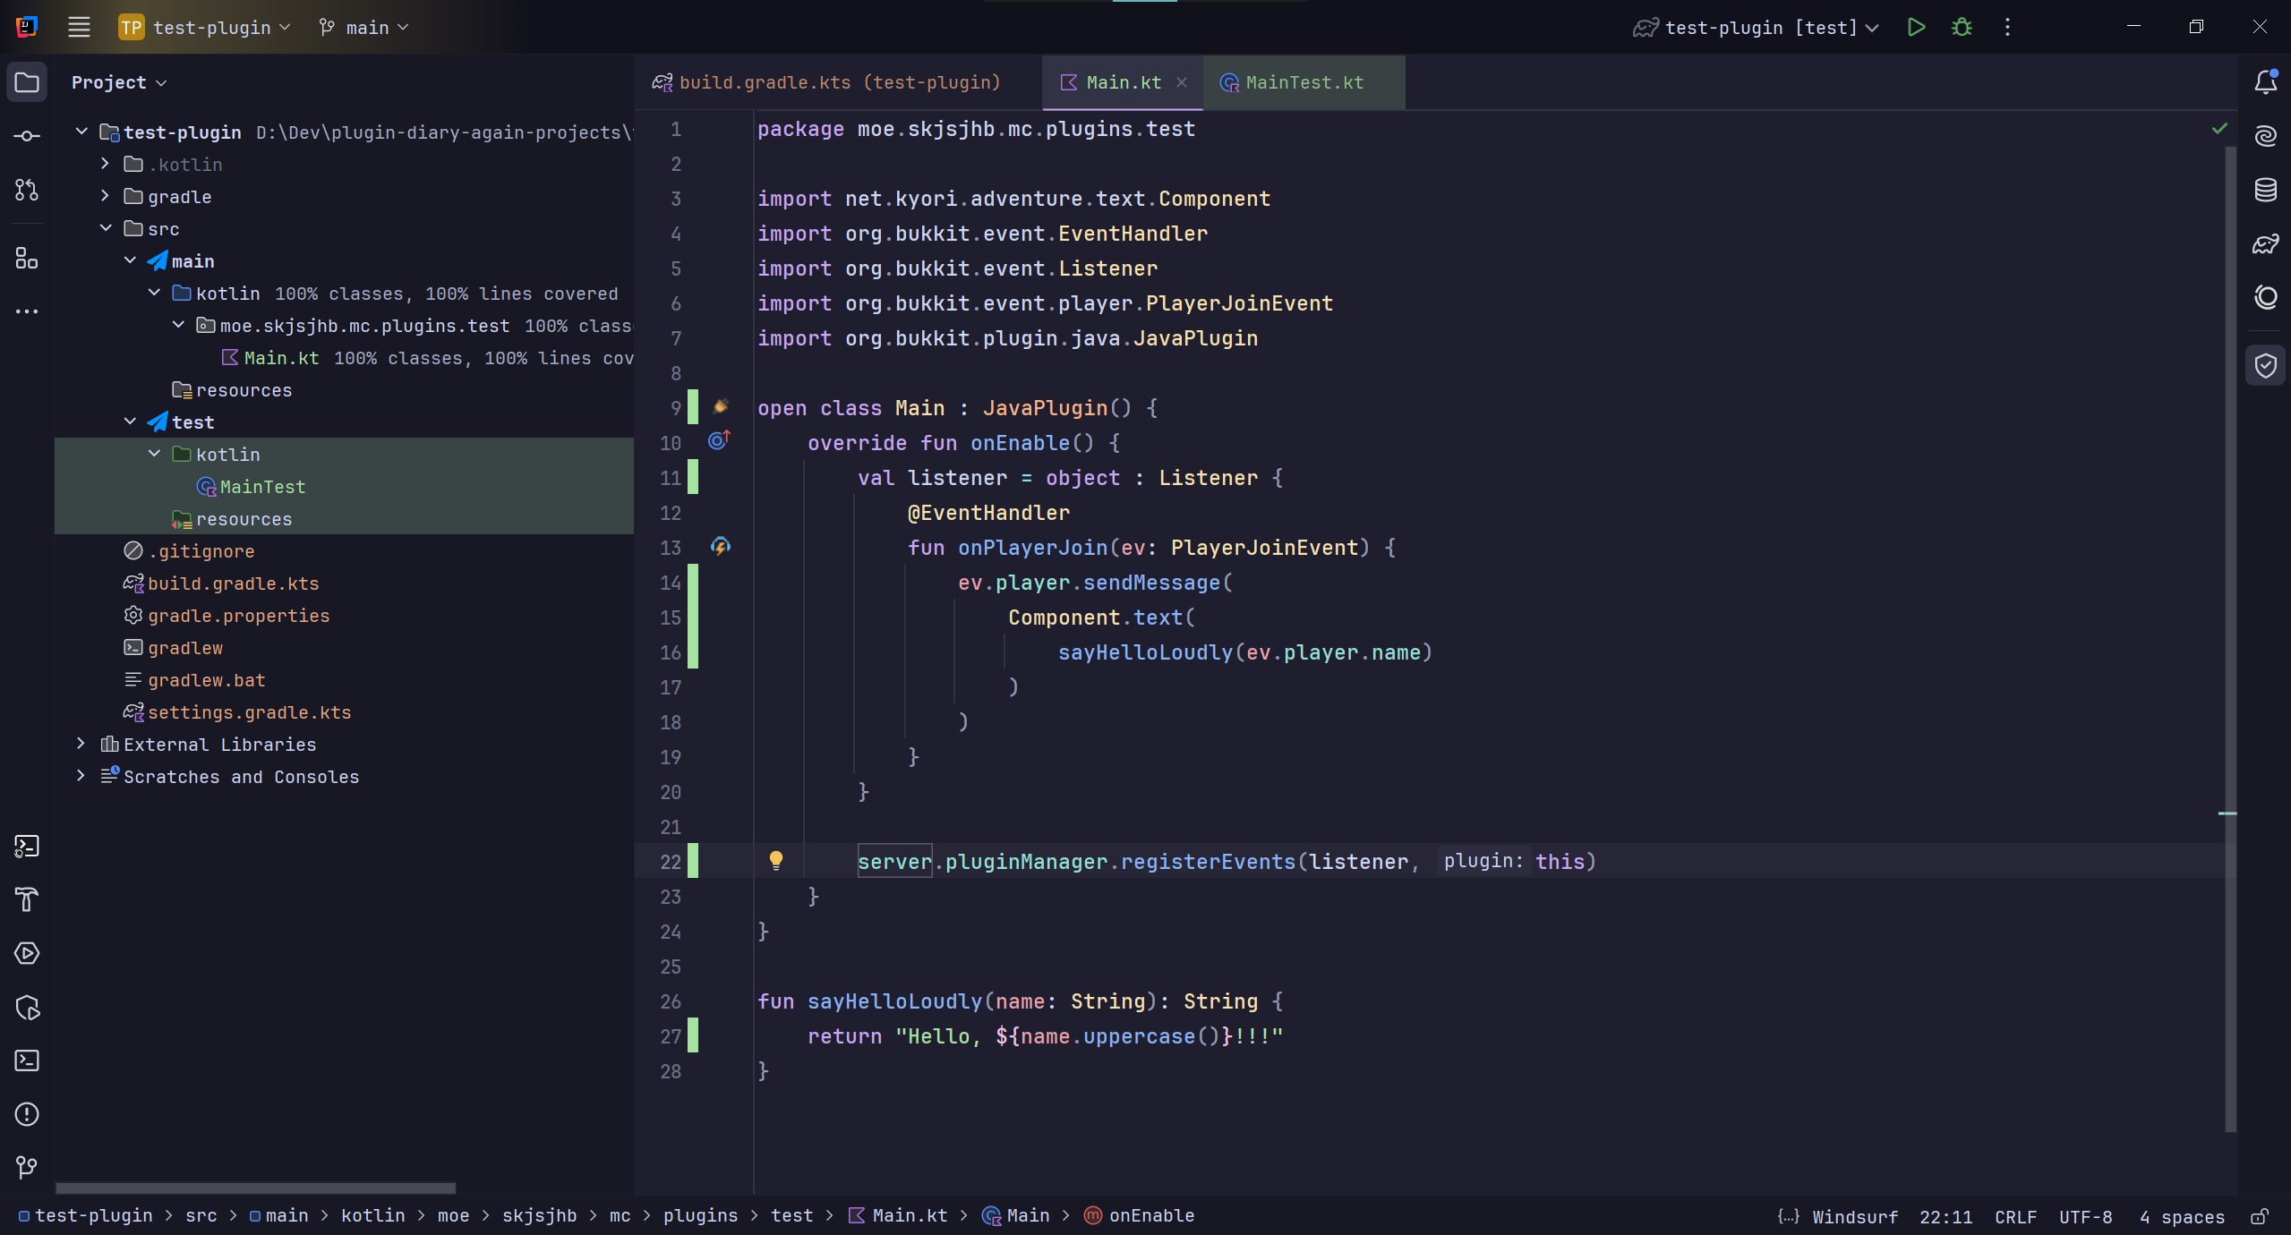The width and height of the screenshot is (2291, 1235).
Task: Open the Notifications bell panel
Action: (x=2265, y=82)
